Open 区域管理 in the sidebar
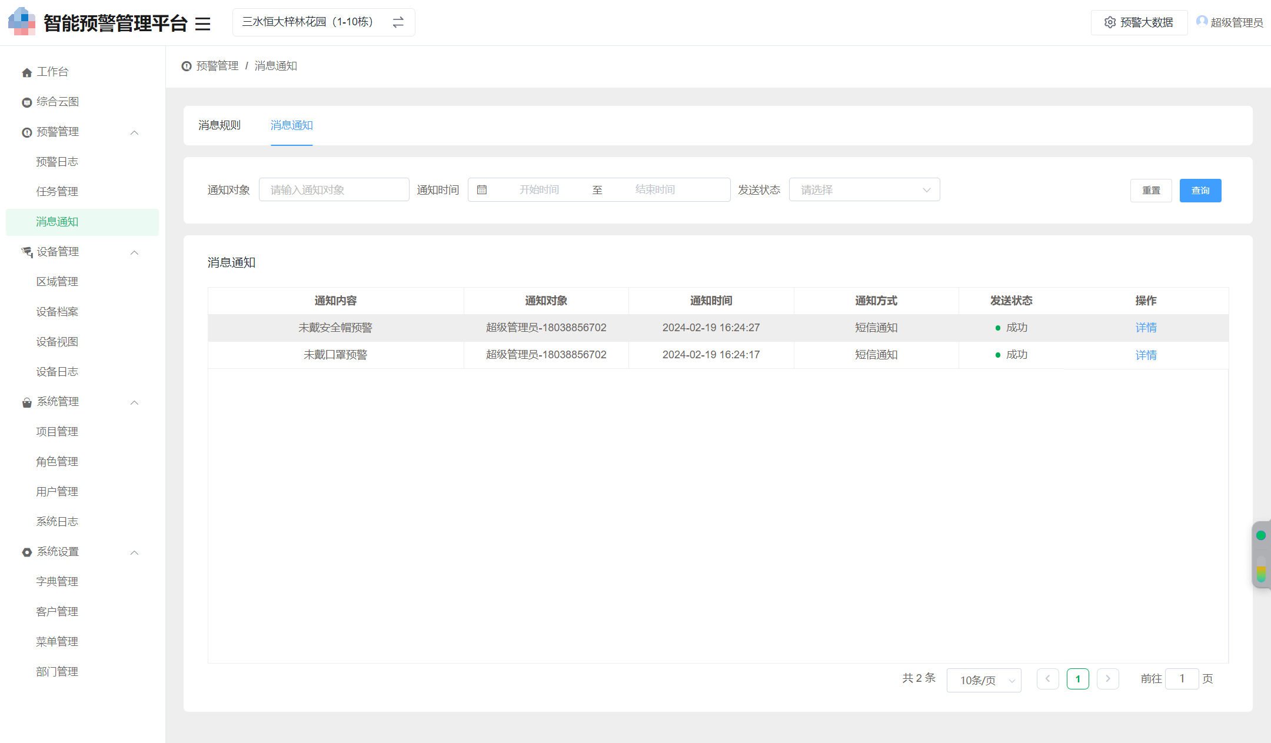Viewport: 1271px width, 743px height. click(57, 282)
